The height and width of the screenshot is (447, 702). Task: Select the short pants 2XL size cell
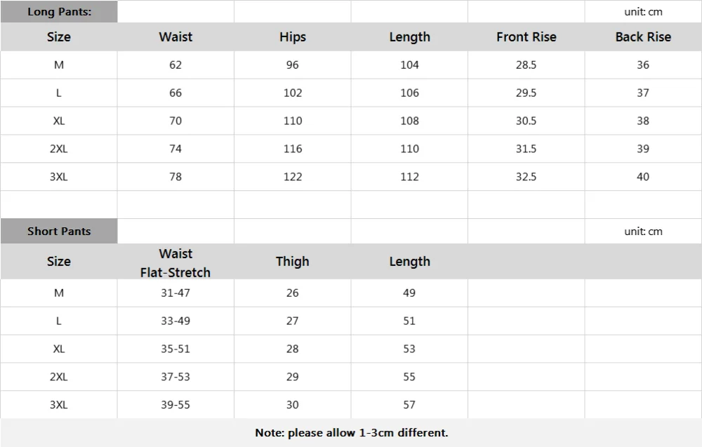(59, 377)
